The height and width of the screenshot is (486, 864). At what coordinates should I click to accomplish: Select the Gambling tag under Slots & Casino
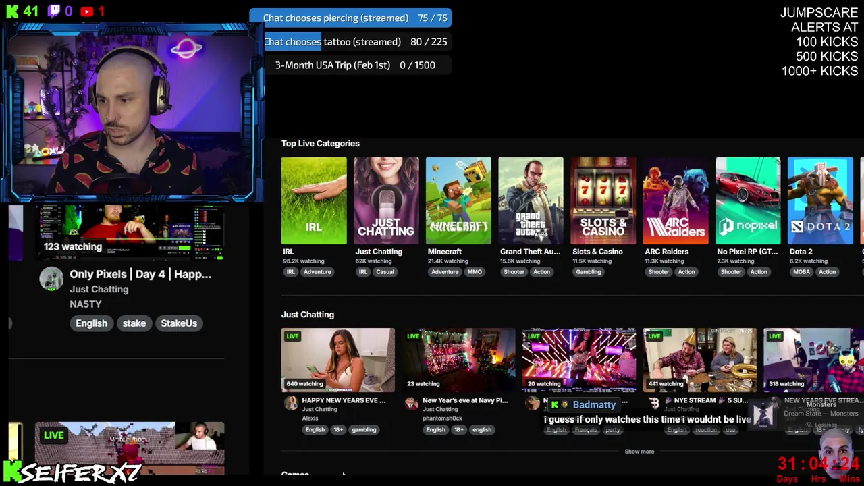point(588,272)
